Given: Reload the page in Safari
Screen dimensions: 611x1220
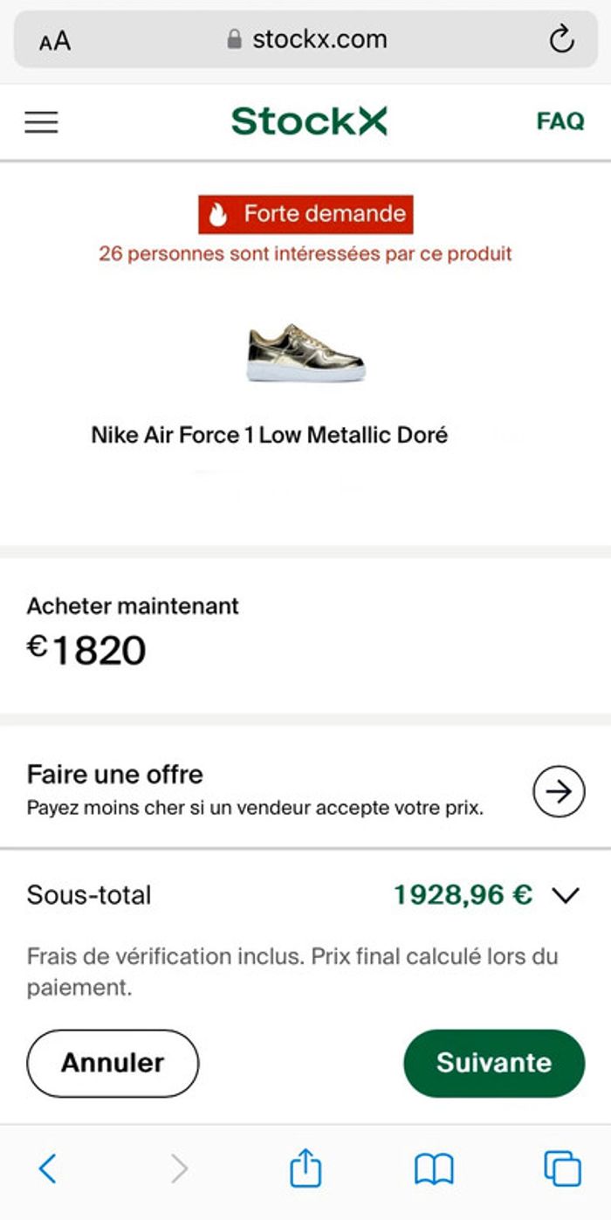Looking at the screenshot, I should [561, 39].
